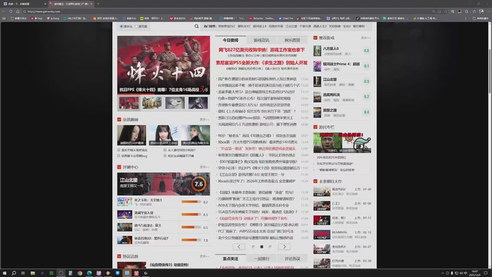Select the 搜本站 radio button
492x277 pixels.
click(121, 26)
